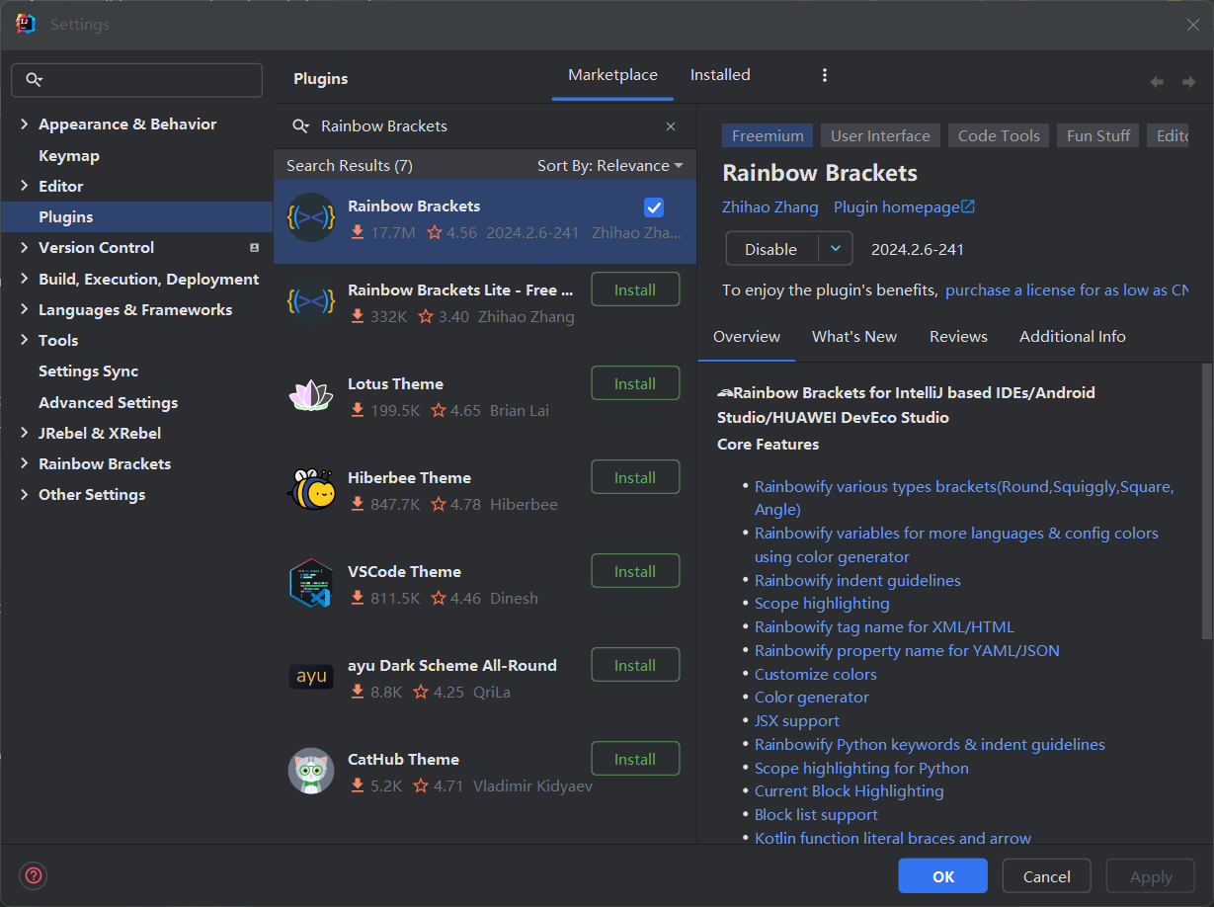Expand Build, Execution, Deployment node
This screenshot has height=907, width=1214.
click(x=24, y=279)
